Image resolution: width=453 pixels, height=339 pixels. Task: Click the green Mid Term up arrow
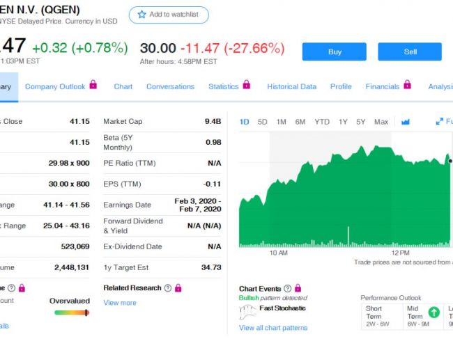pyautogui.click(x=433, y=312)
